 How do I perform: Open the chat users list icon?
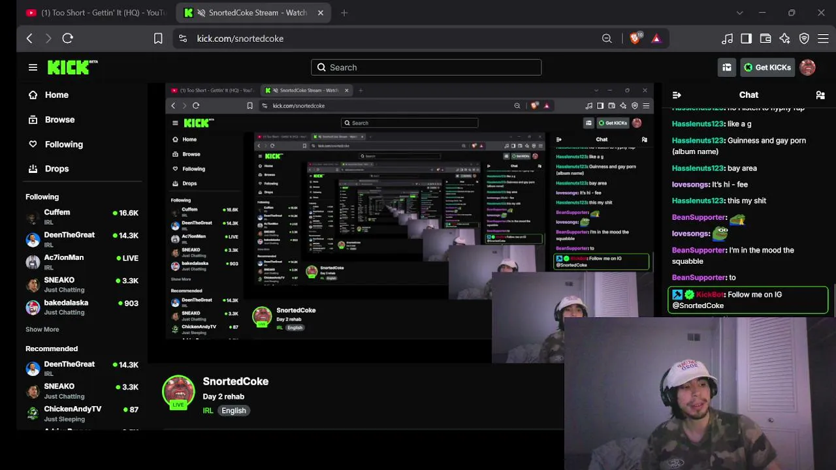[820, 95]
